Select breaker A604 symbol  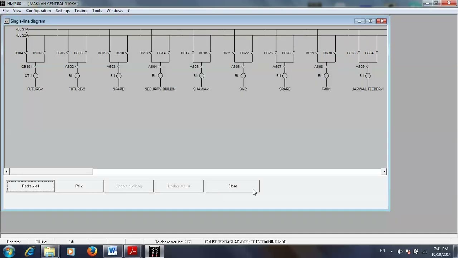(160, 66)
